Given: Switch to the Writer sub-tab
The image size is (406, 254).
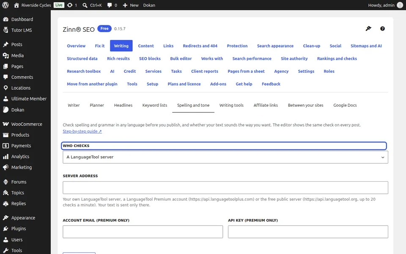Looking at the screenshot, I should pyautogui.click(x=74, y=105).
